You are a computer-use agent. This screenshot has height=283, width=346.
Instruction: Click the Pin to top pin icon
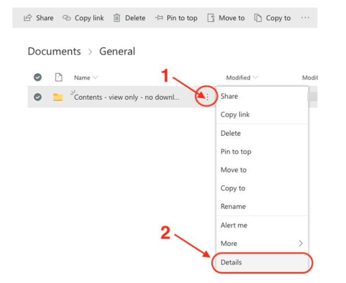[159, 18]
